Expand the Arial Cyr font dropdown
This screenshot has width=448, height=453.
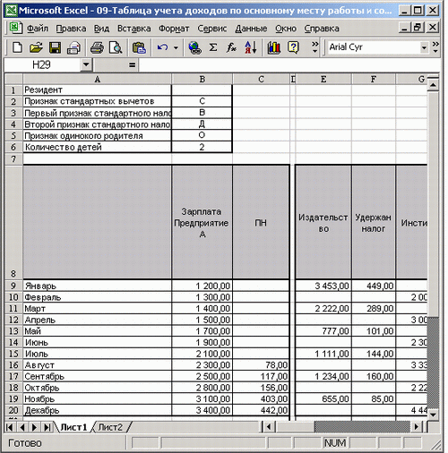424,47
